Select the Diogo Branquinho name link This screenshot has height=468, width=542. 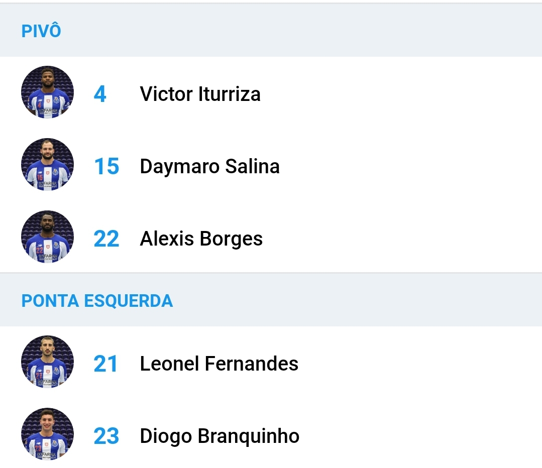(x=220, y=436)
